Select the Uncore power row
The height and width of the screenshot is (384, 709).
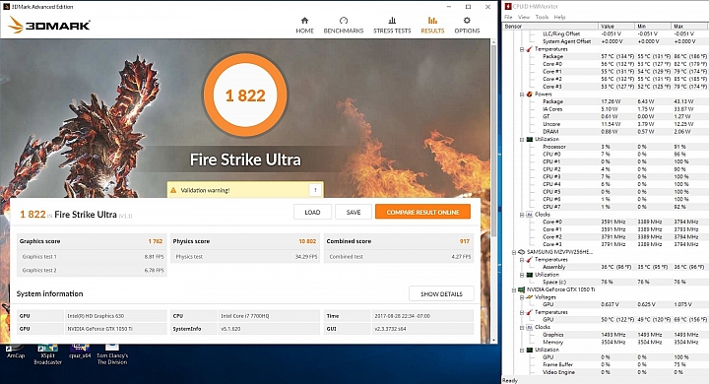pos(606,124)
